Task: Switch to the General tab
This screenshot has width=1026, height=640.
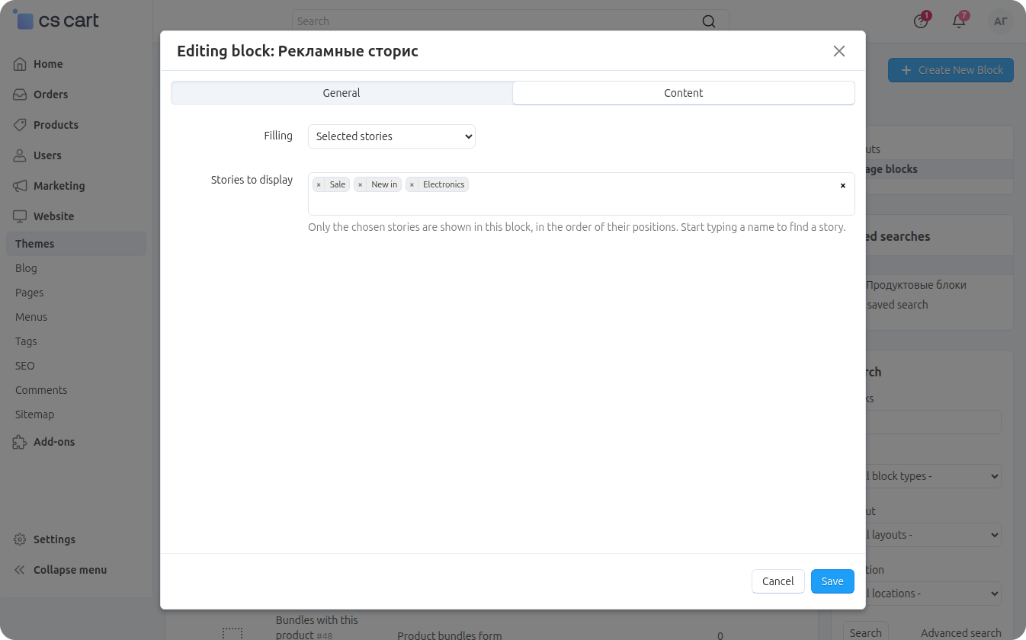Action: (341, 93)
